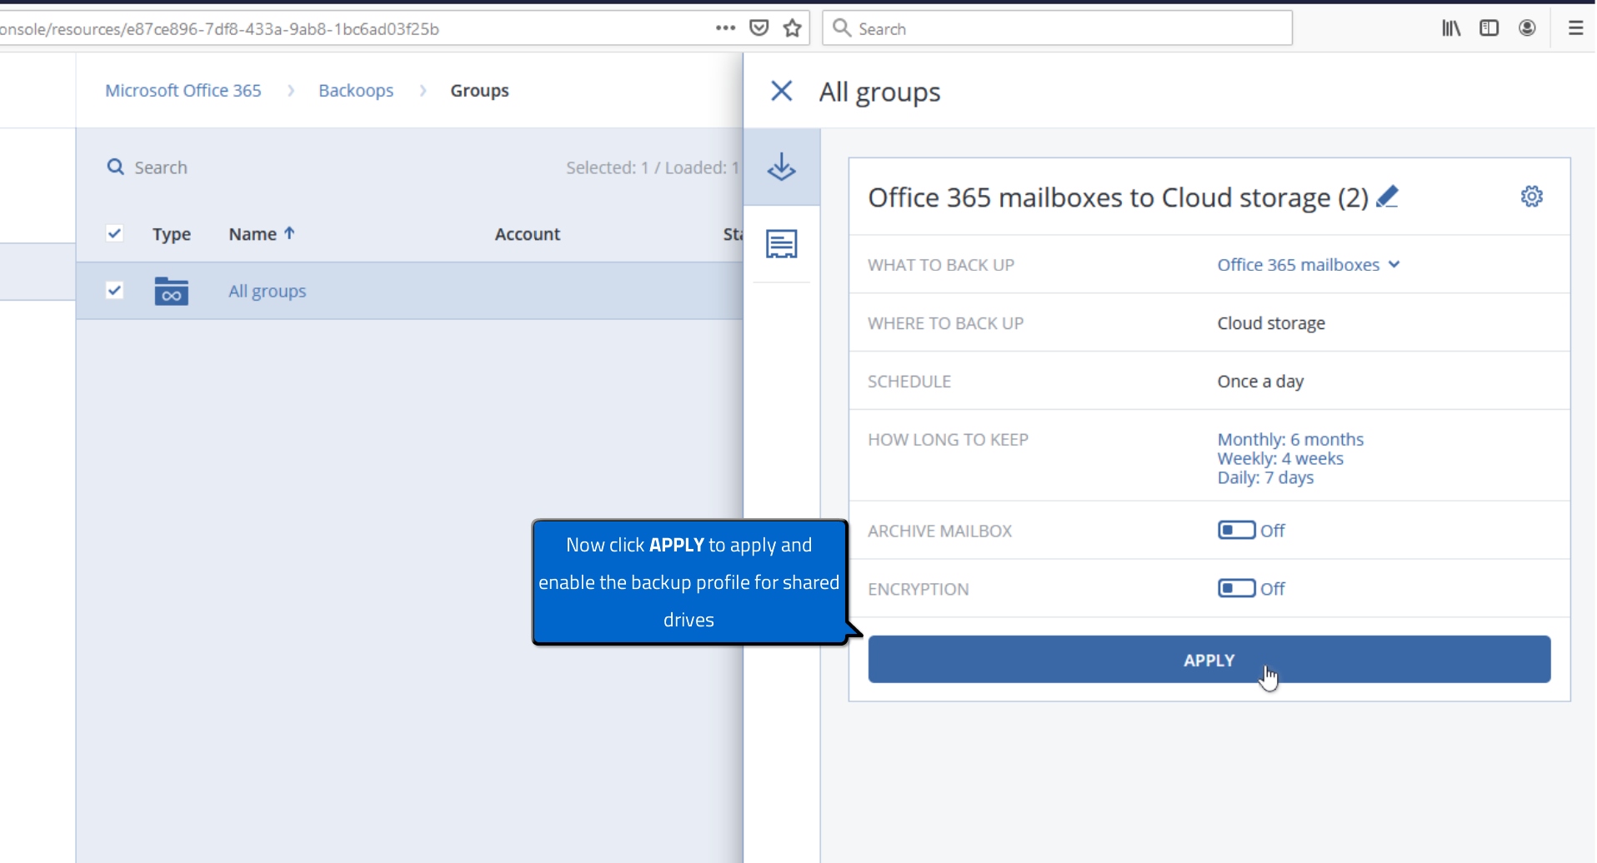Open the All groups link in table
Image resolution: width=1597 pixels, height=863 pixels.
click(x=268, y=291)
